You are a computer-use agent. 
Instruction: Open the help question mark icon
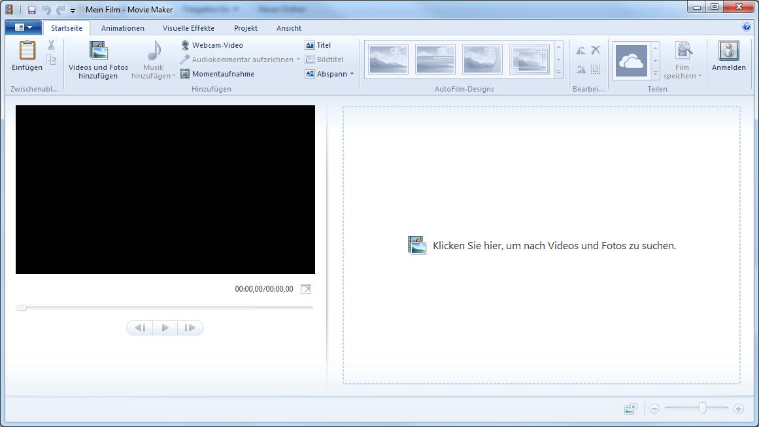[x=747, y=27]
